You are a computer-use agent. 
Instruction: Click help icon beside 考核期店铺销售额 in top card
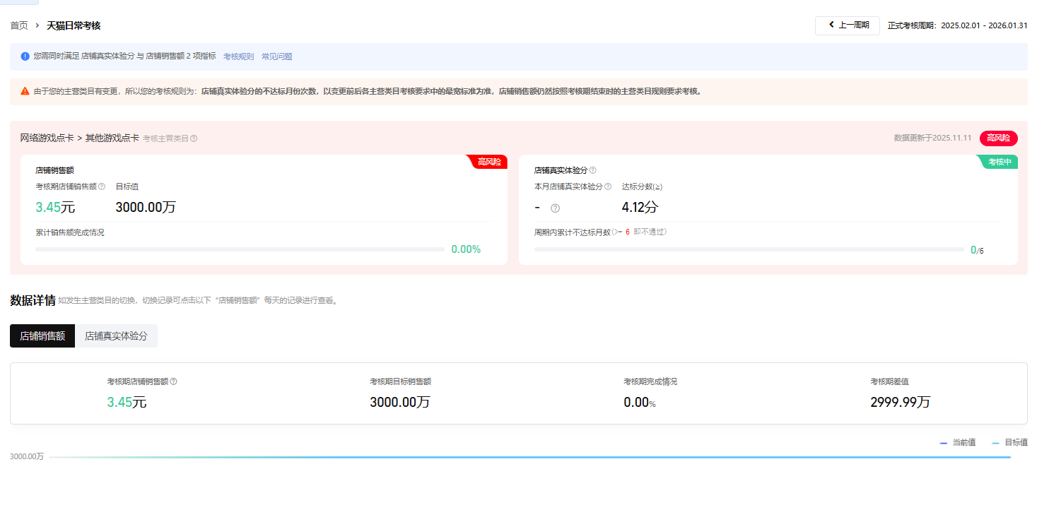(102, 186)
